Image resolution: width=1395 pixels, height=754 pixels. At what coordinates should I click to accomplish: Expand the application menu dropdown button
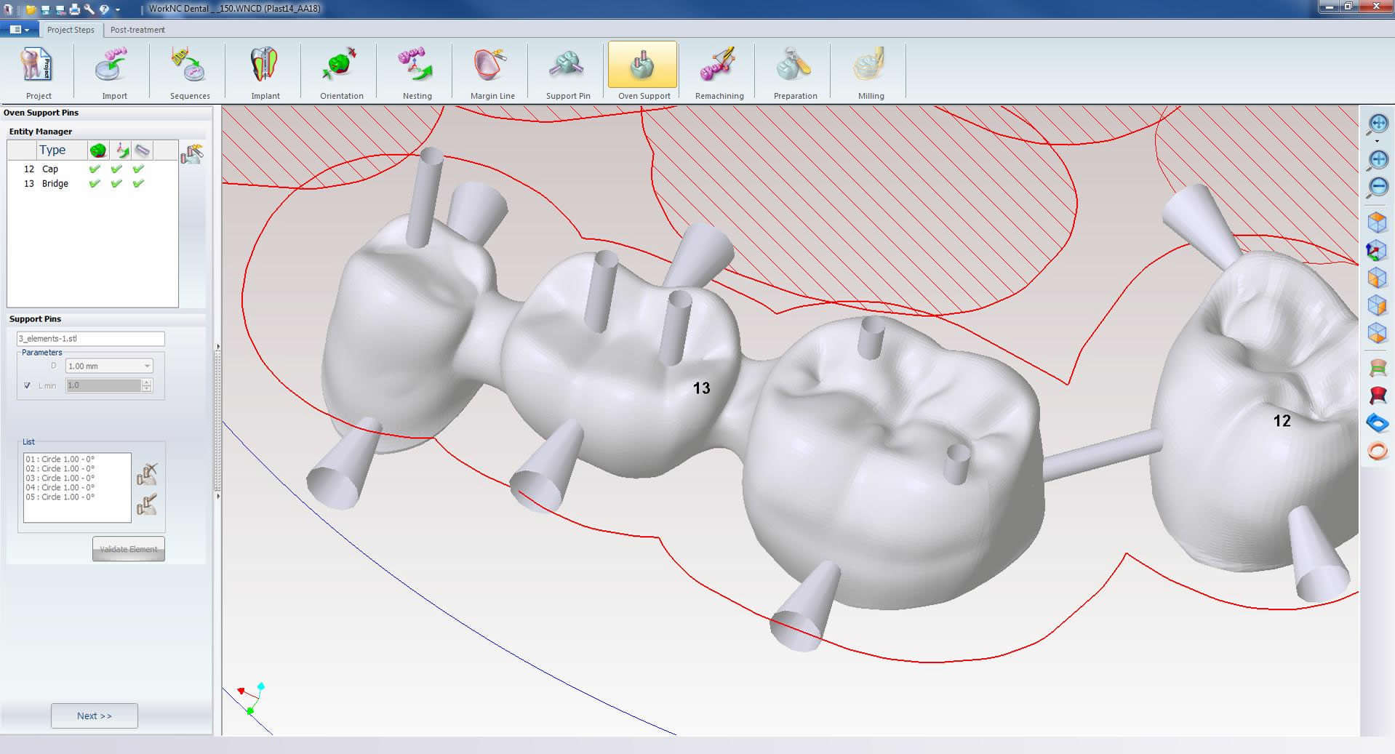pyautogui.click(x=19, y=30)
